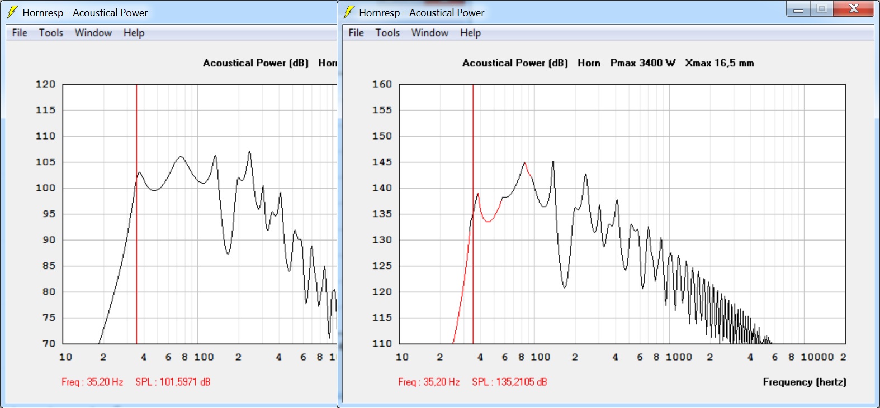The image size is (880, 408).
Task: Click 'Frequency (hertz)' axis label
Action: pyautogui.click(x=805, y=382)
